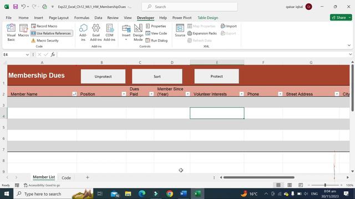The height and width of the screenshot is (199, 355).
Task: Undo the last action
Action: point(23,7)
